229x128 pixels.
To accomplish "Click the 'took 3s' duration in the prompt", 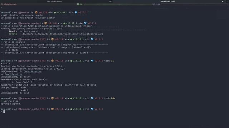I will pyautogui.click(x=109, y=61).
